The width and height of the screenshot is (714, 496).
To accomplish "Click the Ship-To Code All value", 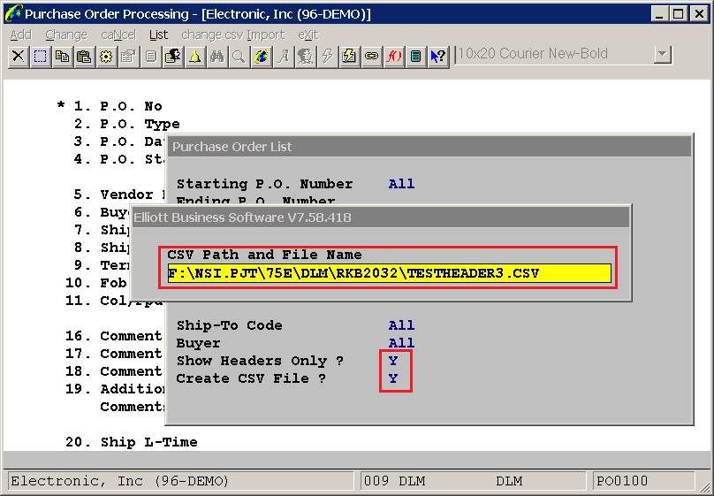I will 401,325.
